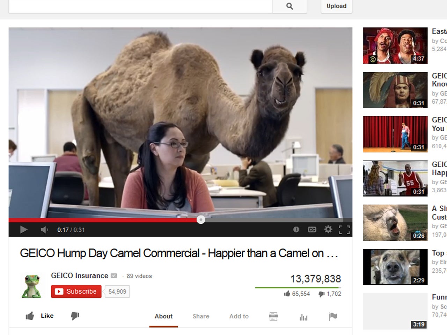Select the Share tab
Viewport: 447px width, 335px height.
(x=201, y=316)
